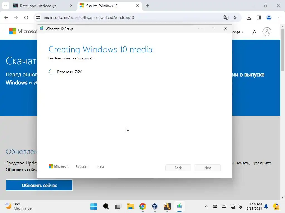
Task: Click the Progress: 76% text
Action: coord(70,72)
